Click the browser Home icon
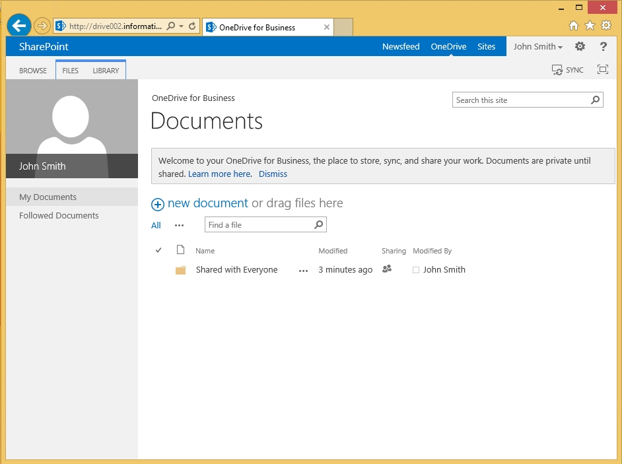Image resolution: width=622 pixels, height=464 pixels. point(574,26)
